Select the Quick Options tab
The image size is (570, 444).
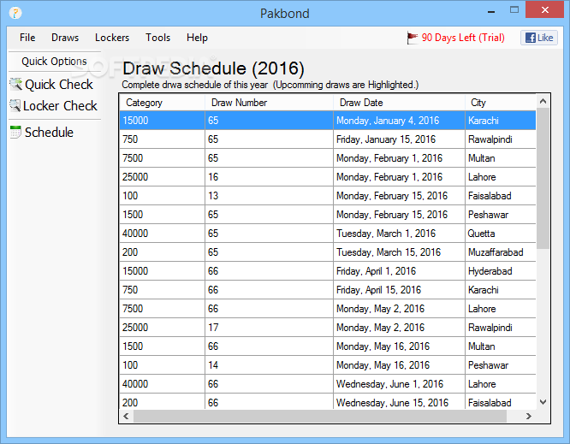[54, 61]
